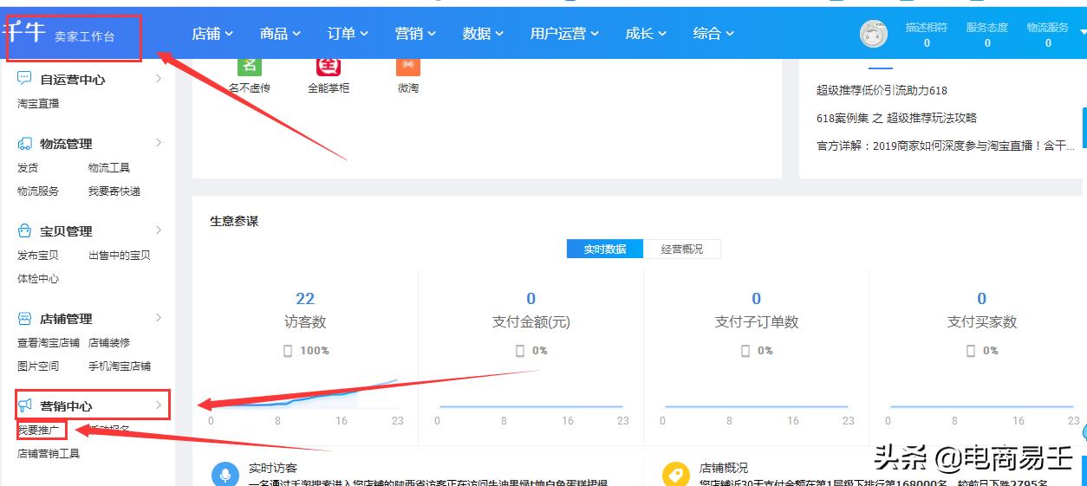Click the 宝贝管理 bag icon

coord(24,231)
